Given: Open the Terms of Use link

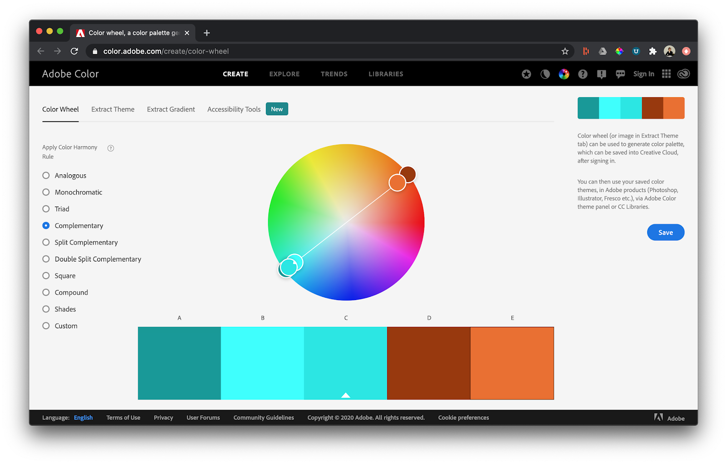Looking at the screenshot, I should tap(123, 418).
